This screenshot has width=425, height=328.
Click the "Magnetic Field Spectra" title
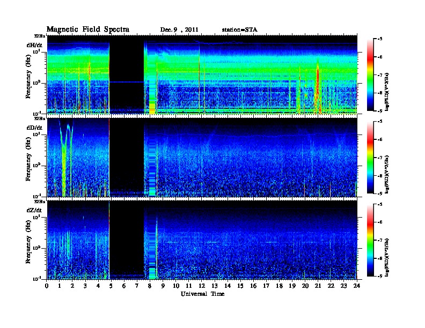(x=88, y=29)
